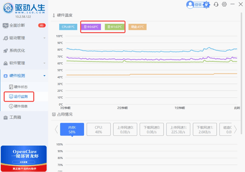Click the 驱动管理 gear icon

[x=6, y=38]
